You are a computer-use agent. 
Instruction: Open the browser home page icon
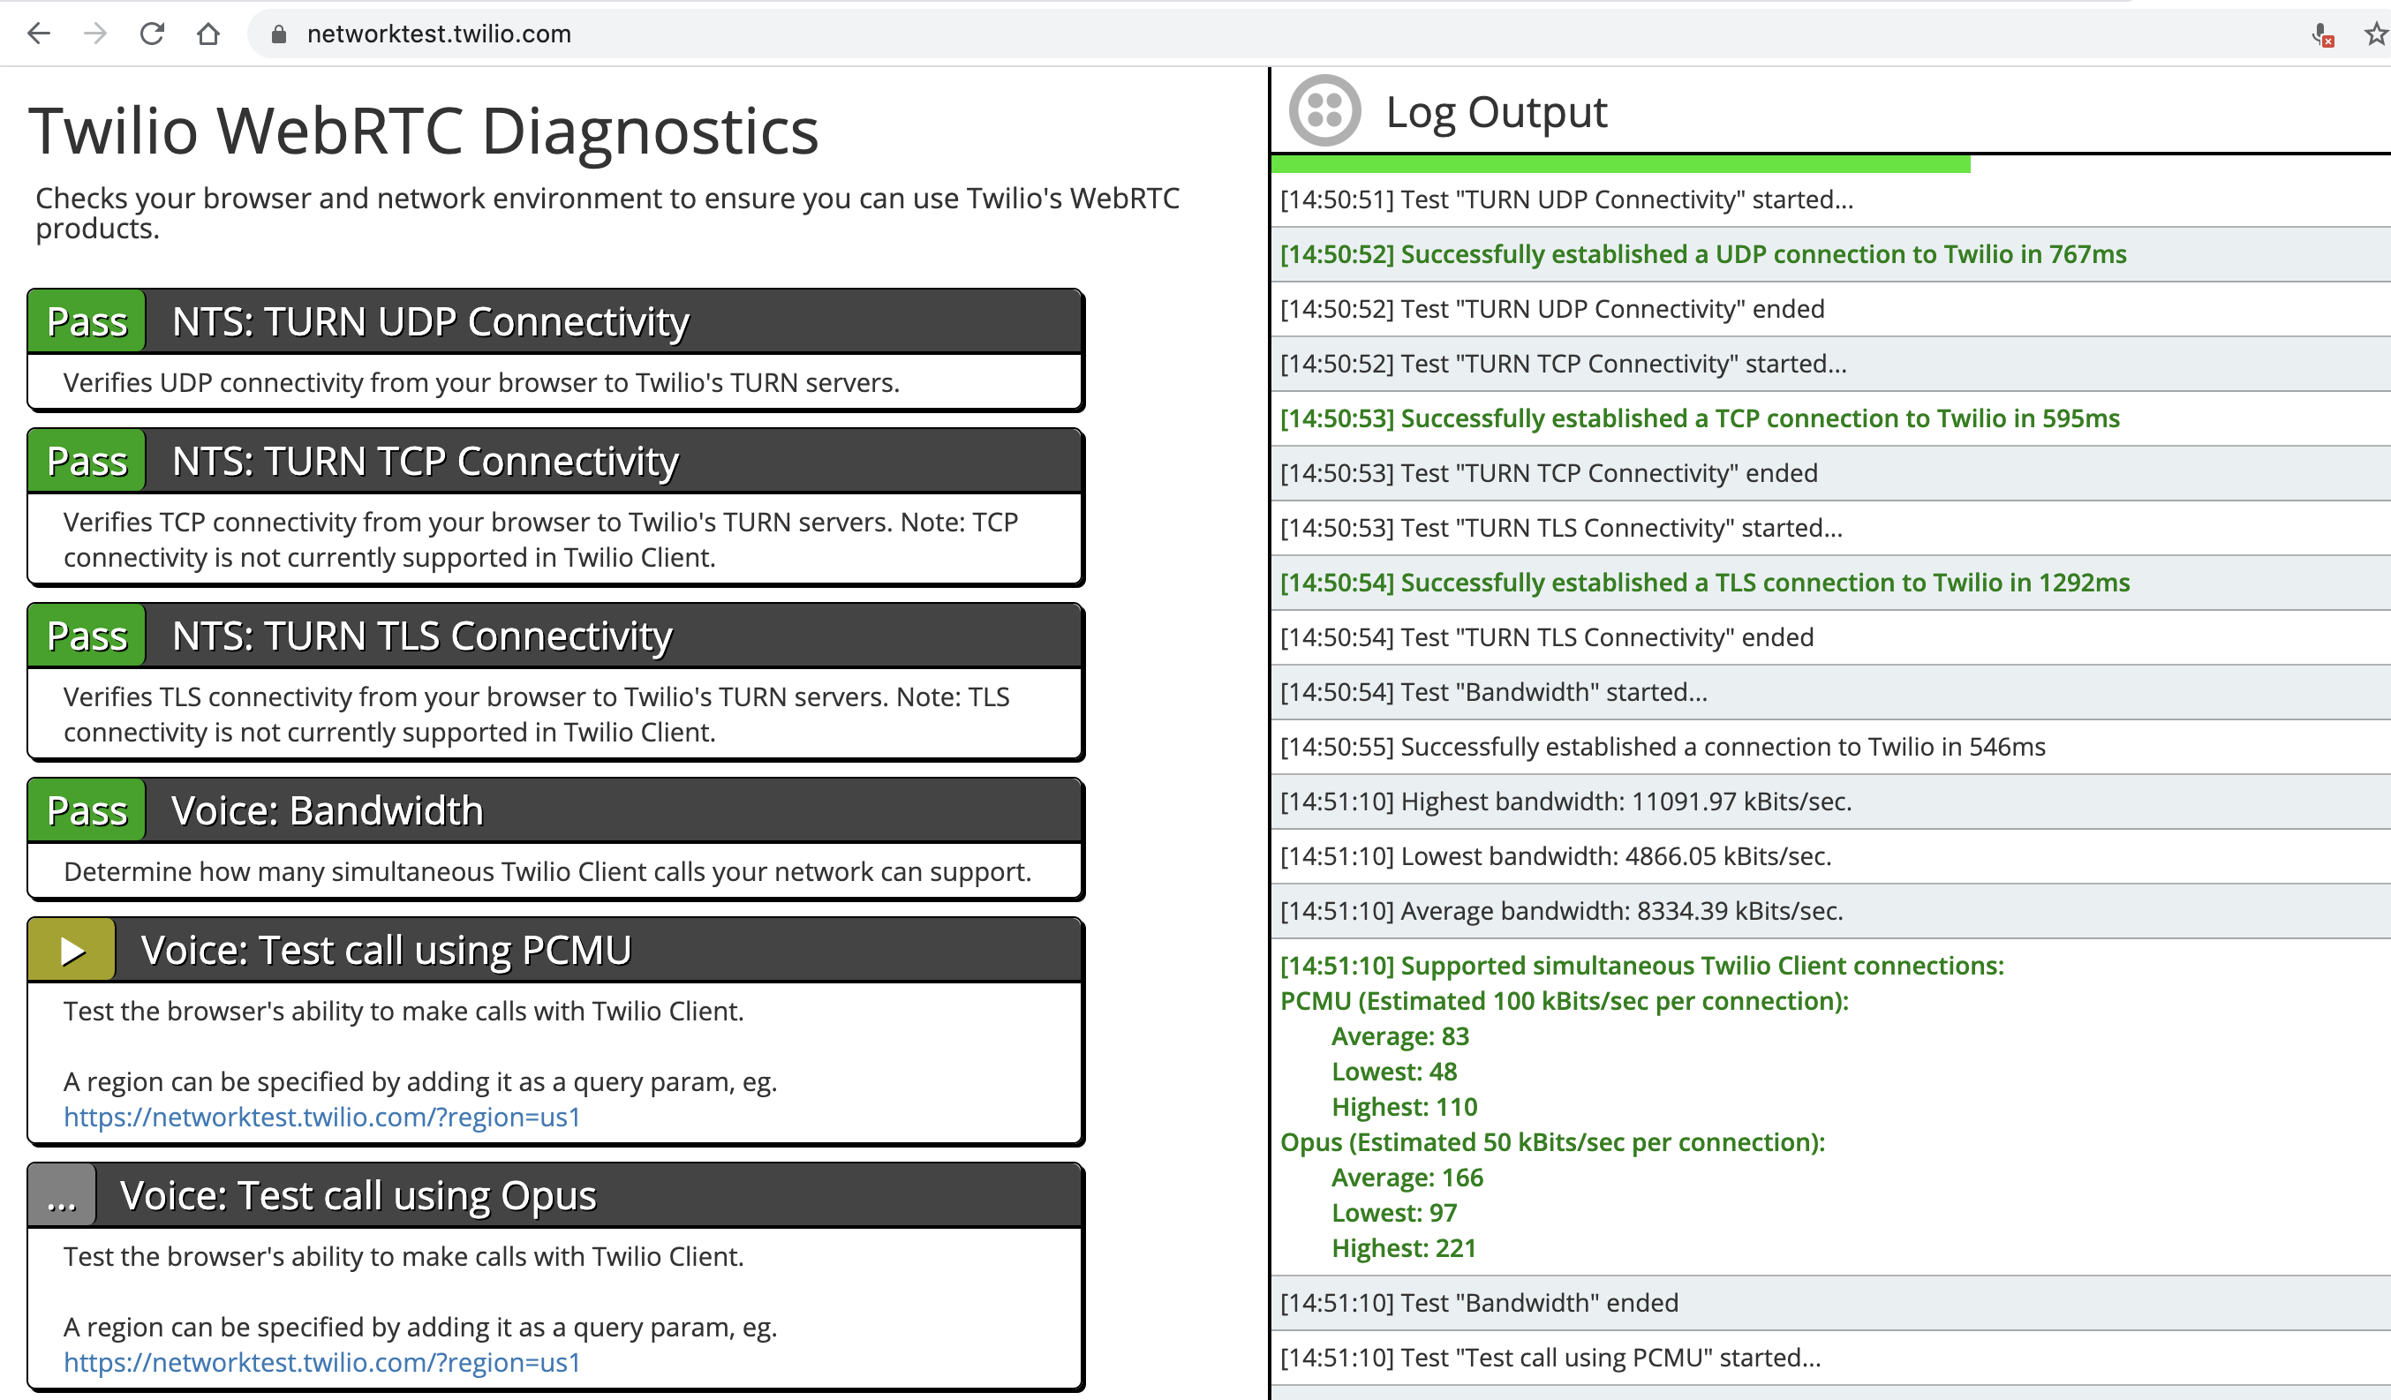point(207,34)
